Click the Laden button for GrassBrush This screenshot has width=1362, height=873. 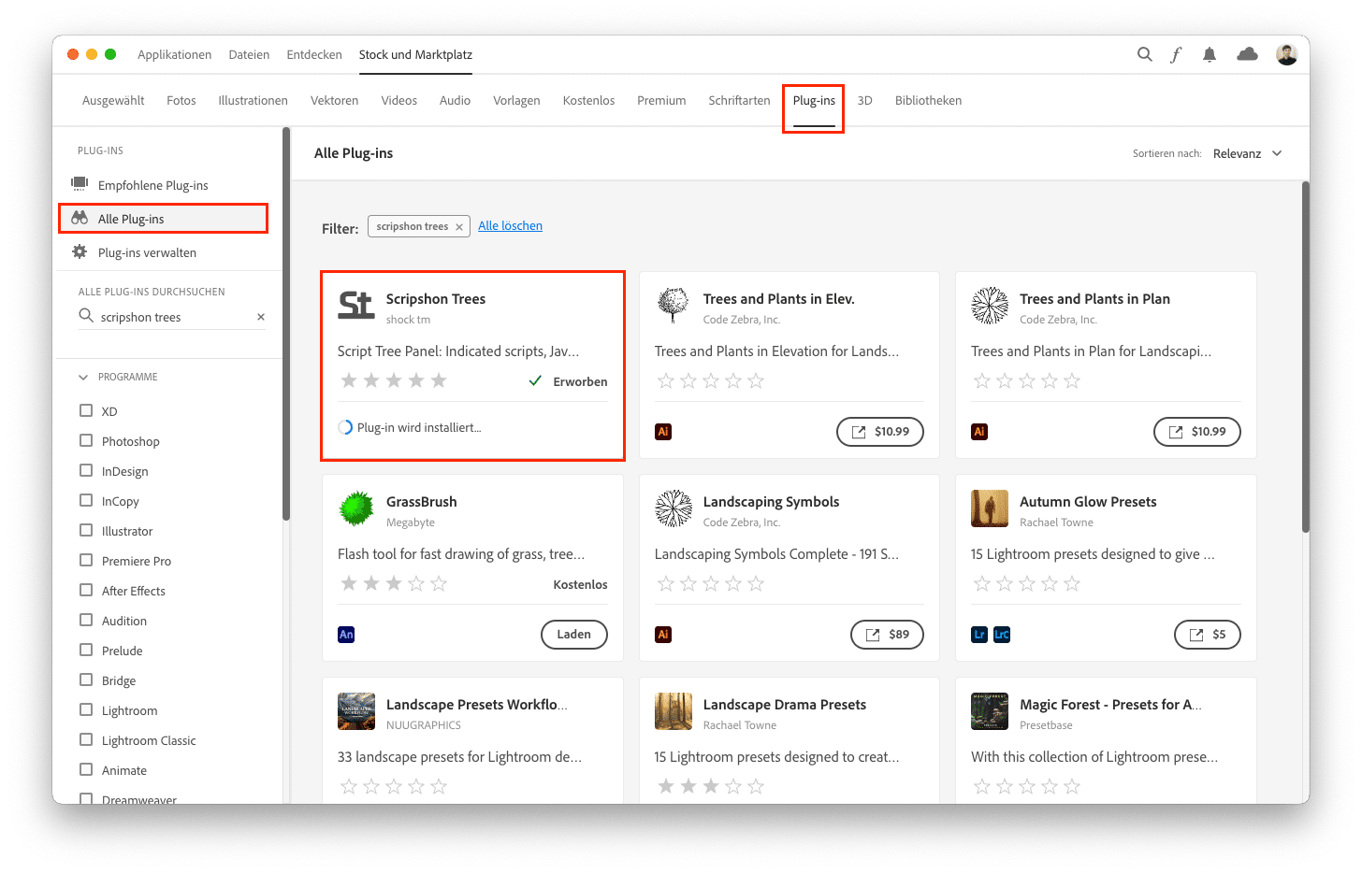pos(574,635)
